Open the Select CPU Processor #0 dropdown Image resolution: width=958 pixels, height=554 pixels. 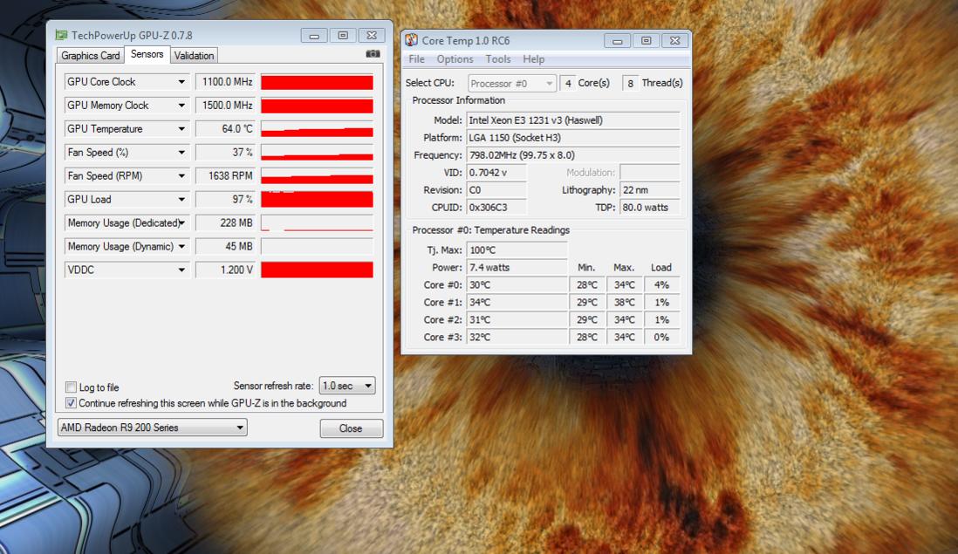tap(512, 83)
